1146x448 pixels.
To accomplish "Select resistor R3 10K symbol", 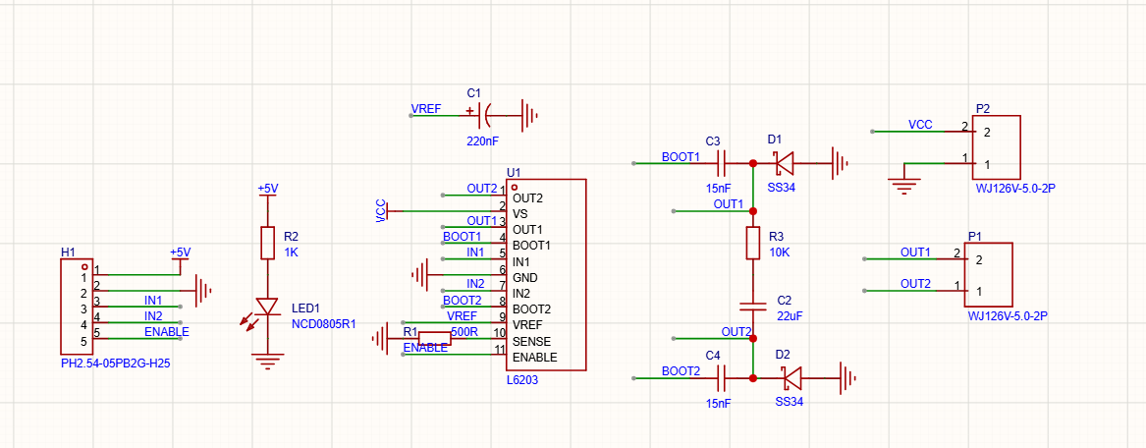I will 753,244.
